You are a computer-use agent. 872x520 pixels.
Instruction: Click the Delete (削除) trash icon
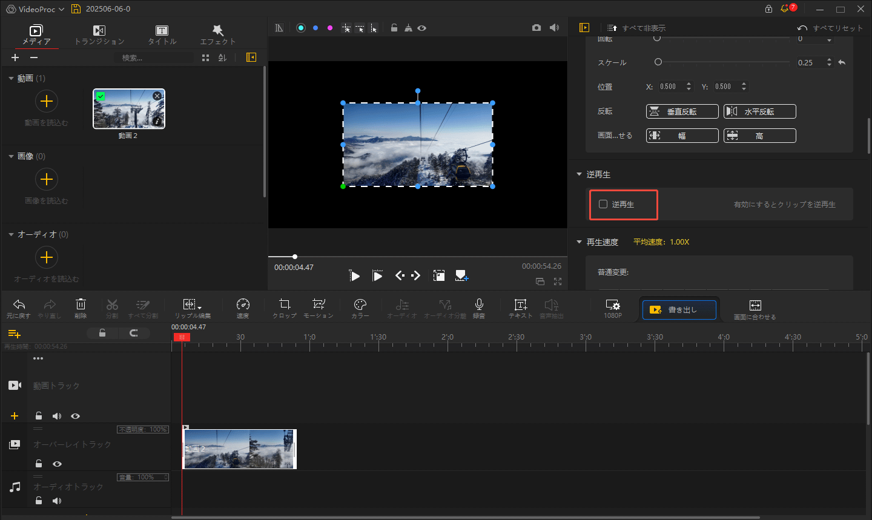click(81, 304)
